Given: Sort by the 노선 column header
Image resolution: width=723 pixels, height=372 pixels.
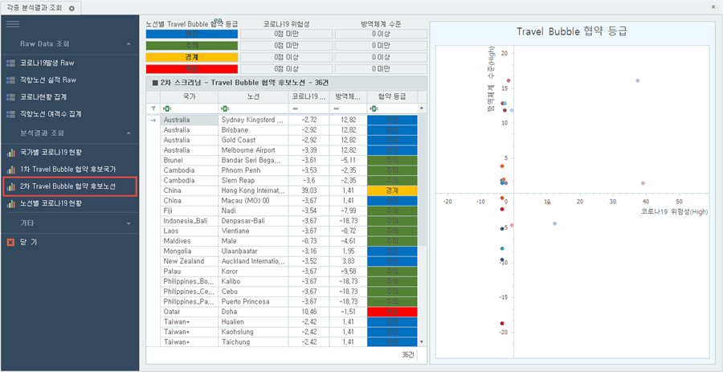Looking at the screenshot, I should (x=253, y=96).
